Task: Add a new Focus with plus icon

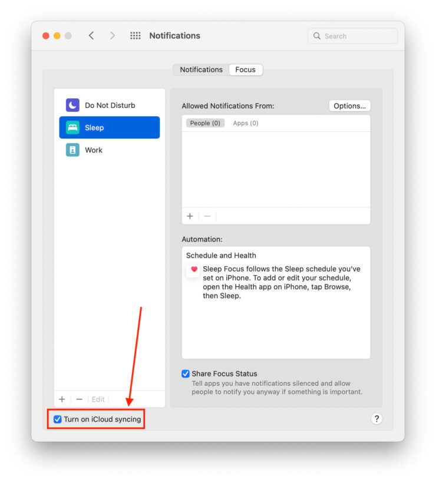Action: click(62, 399)
